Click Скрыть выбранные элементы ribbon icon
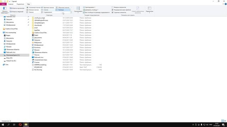The height and width of the screenshot is (127, 227). (138, 10)
